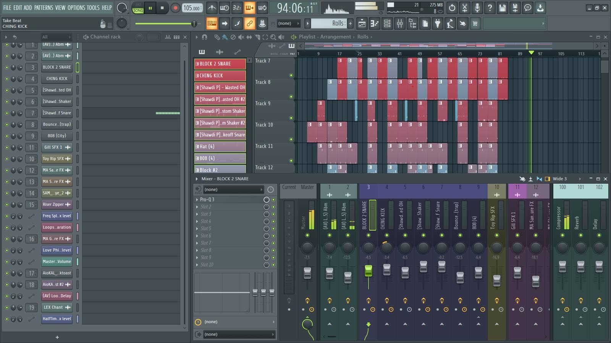Open the Mixer menu arrow beside title
This screenshot has height=343, width=611.
pyautogui.click(x=197, y=179)
